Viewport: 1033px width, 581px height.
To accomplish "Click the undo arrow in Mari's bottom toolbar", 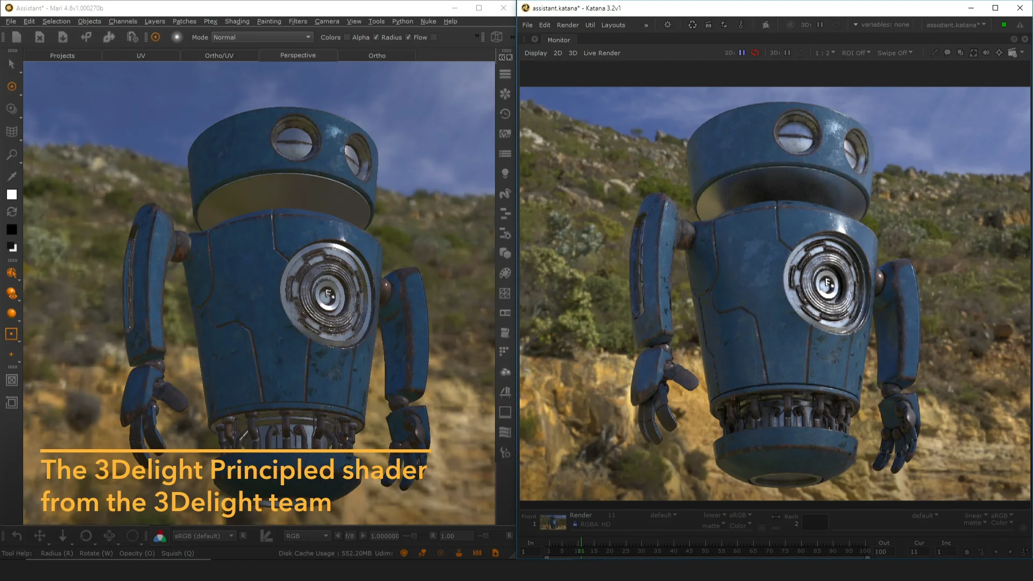I will pos(17,536).
